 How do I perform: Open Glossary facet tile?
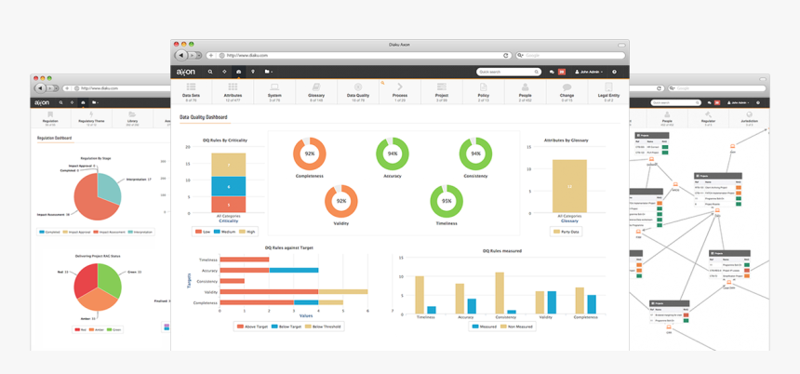click(316, 91)
